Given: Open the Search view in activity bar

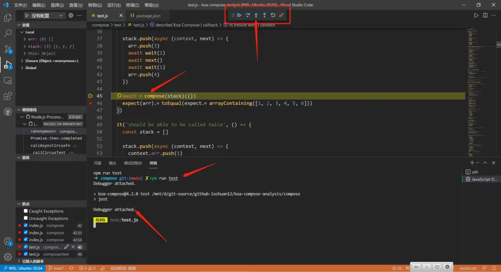Looking at the screenshot, I should (8, 33).
